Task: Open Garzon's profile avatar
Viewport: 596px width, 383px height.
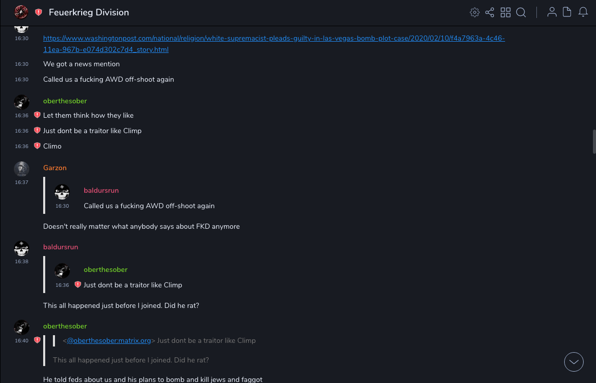Action: point(21,169)
